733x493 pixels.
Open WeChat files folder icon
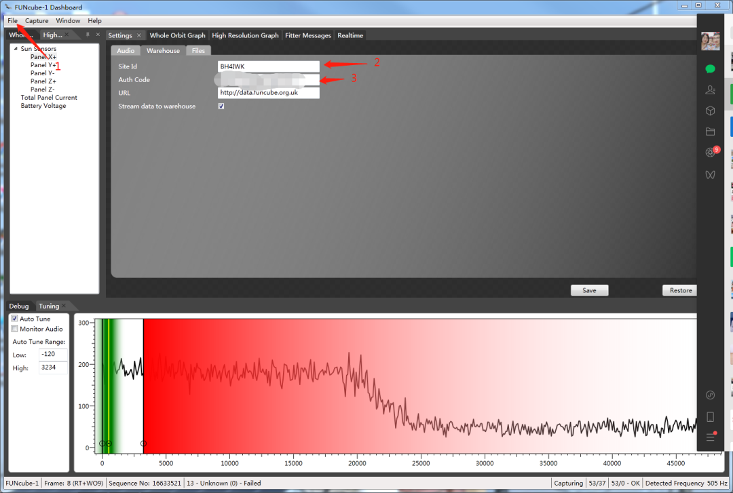710,132
